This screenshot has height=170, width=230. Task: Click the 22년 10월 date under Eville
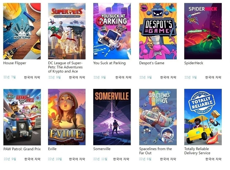point(55,159)
